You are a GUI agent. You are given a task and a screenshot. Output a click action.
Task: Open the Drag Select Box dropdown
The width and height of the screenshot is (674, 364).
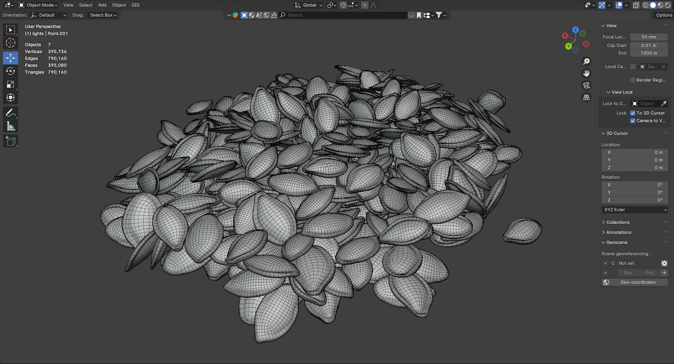tap(103, 15)
